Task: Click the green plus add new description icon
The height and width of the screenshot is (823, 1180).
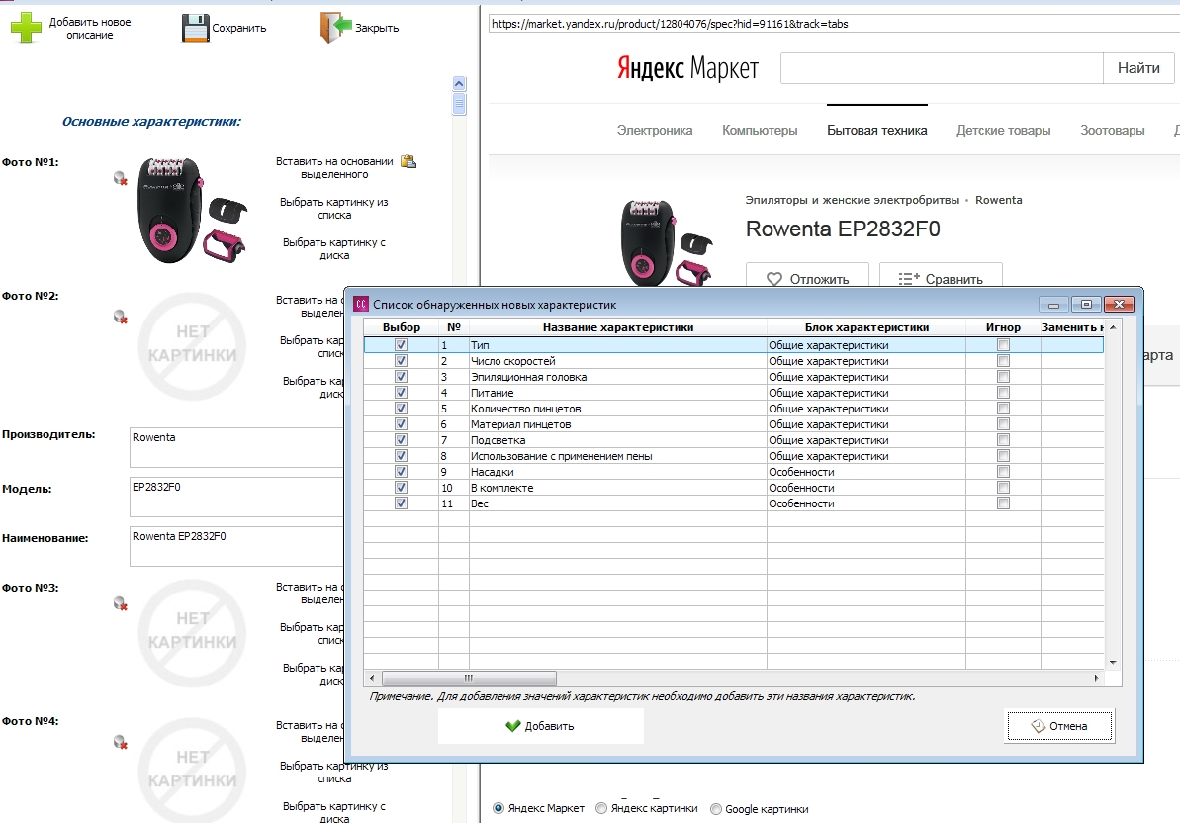Action: coord(27,28)
